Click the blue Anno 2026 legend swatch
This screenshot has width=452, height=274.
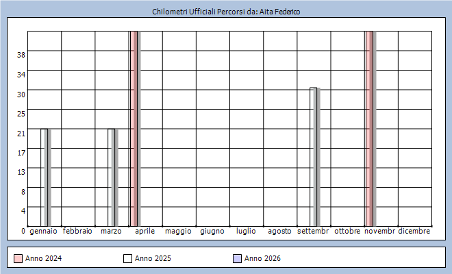(x=238, y=258)
